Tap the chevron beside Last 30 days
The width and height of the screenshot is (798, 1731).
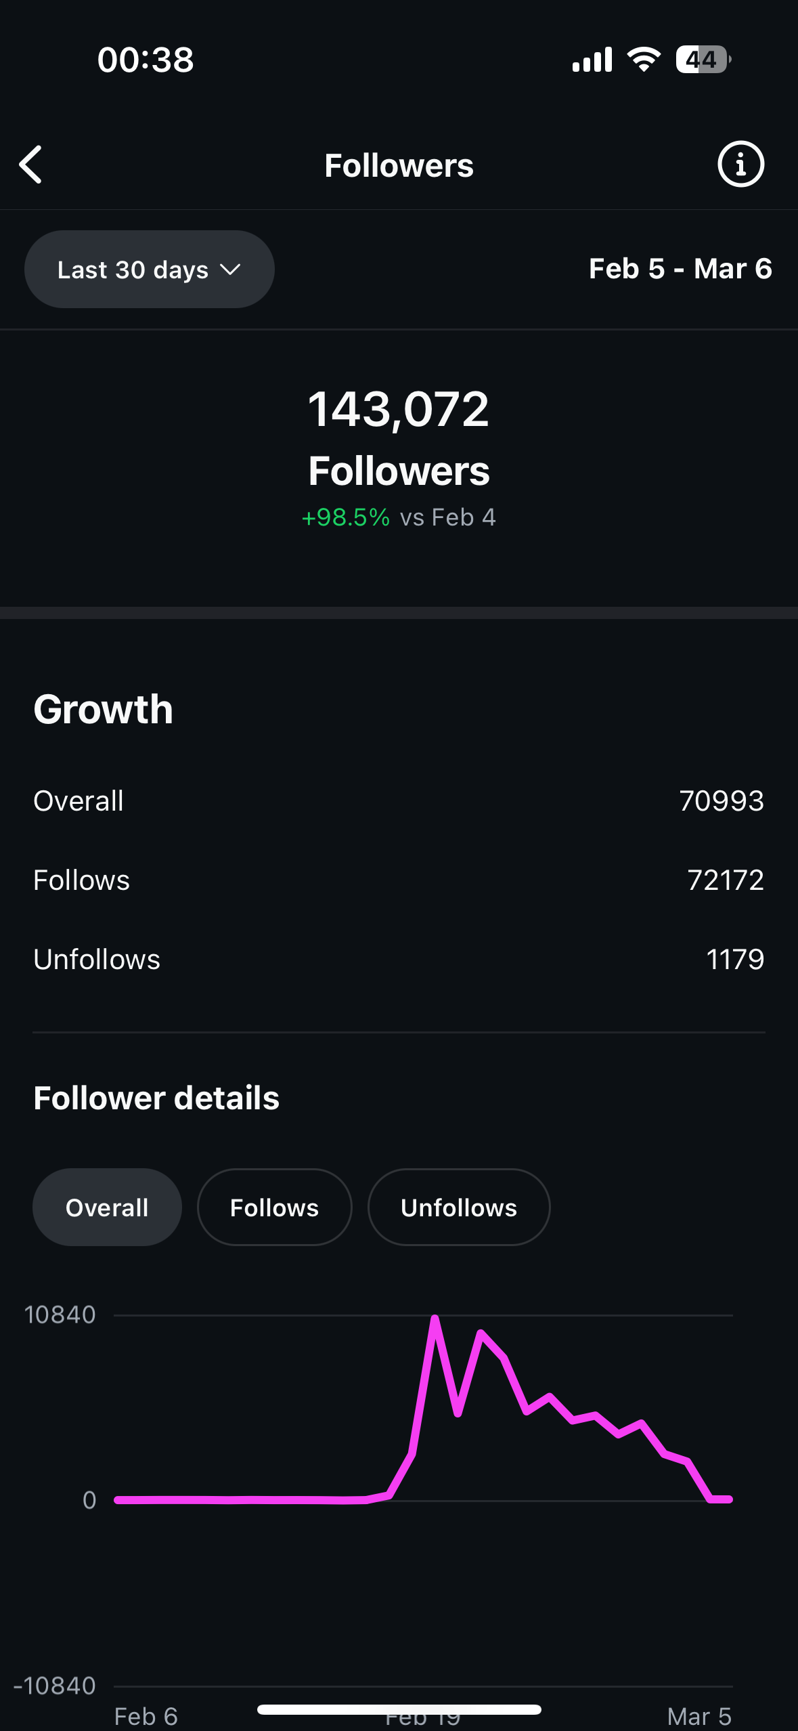tap(230, 270)
